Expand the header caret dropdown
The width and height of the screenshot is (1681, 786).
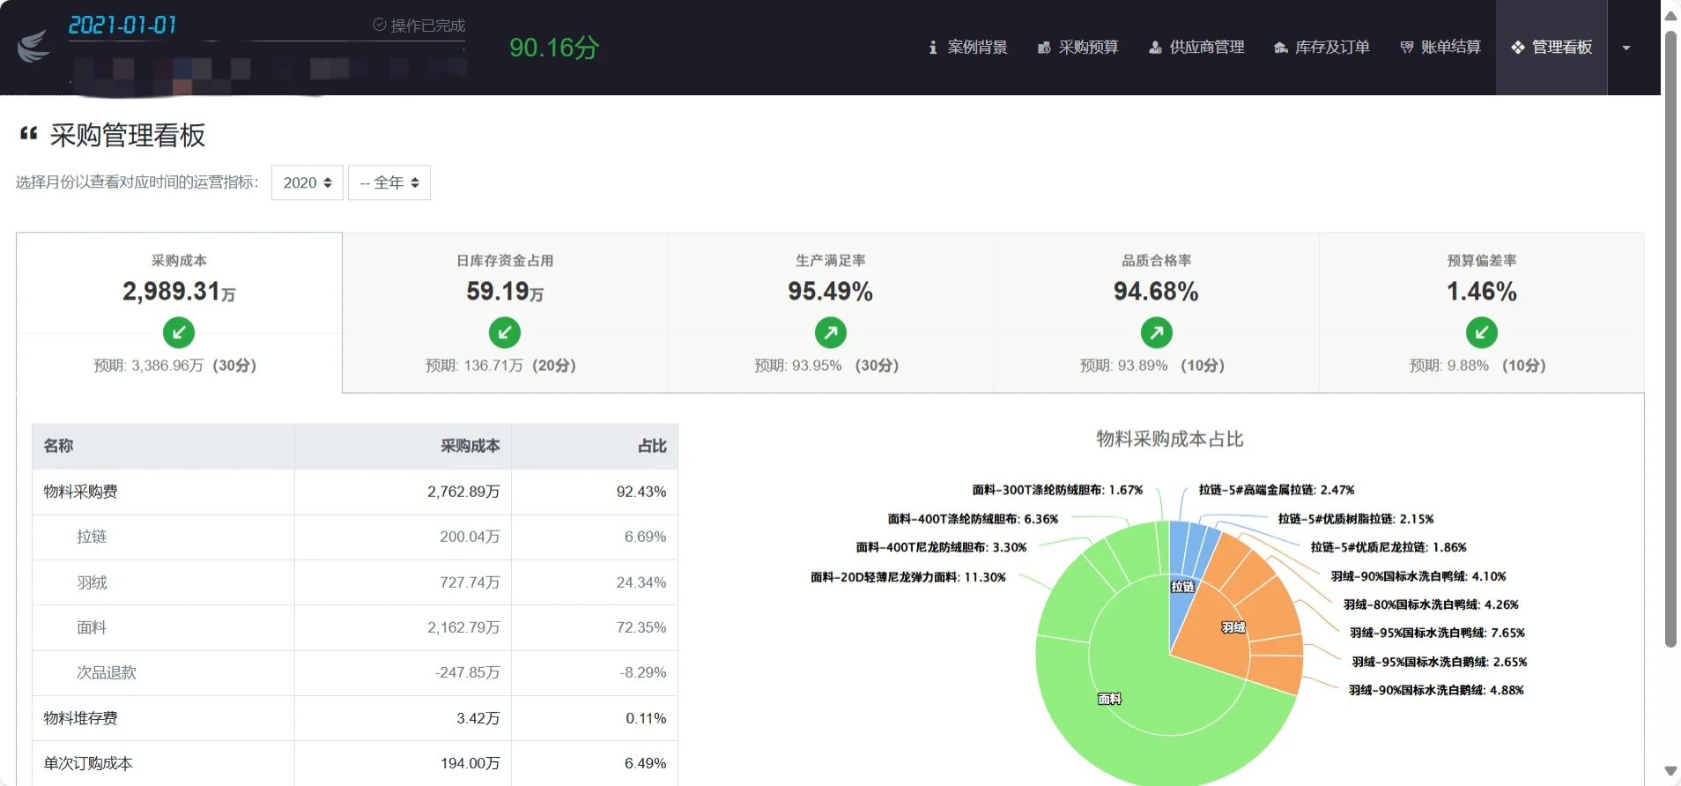(1626, 48)
